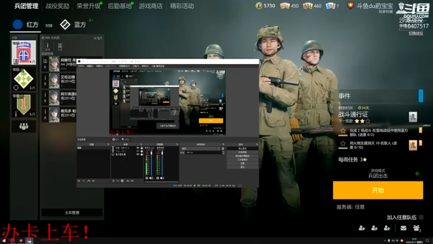Toggle visibility eye of the first text source

point(138,148)
